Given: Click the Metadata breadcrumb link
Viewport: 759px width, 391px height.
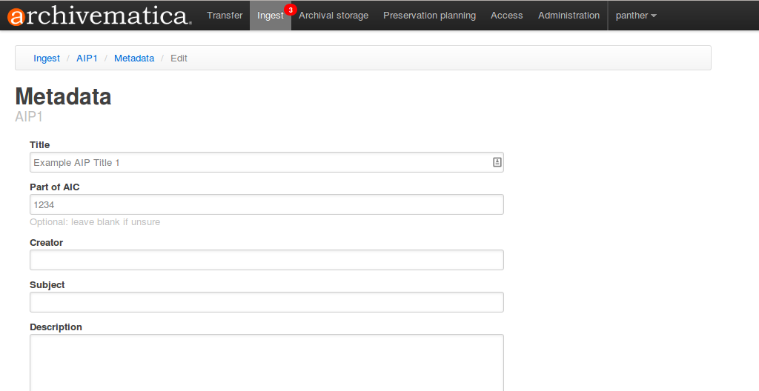Looking at the screenshot, I should click(x=134, y=58).
